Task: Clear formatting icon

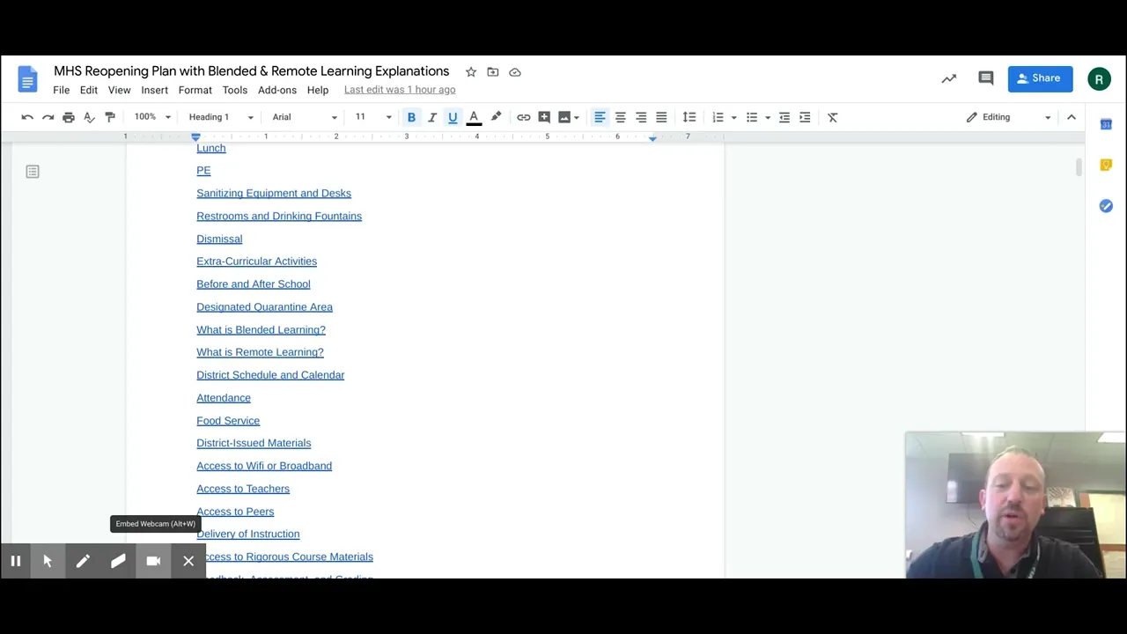Action: pos(833,117)
